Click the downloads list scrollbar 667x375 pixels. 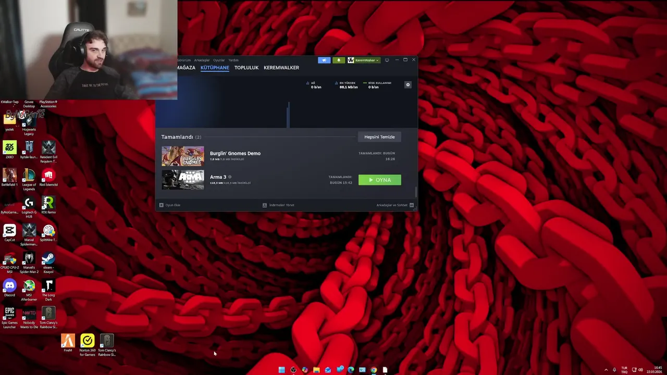[415, 192]
